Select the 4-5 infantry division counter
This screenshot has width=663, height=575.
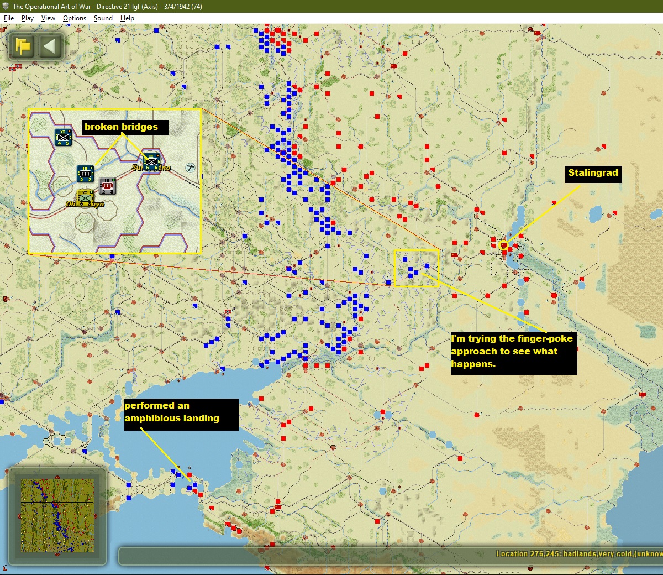[64, 137]
